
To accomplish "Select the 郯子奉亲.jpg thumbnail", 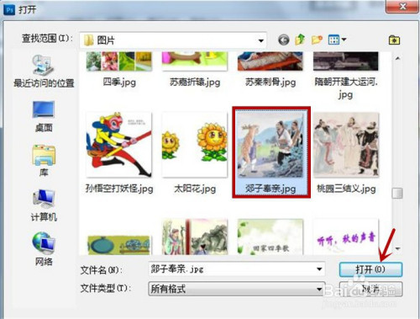I will [270, 145].
